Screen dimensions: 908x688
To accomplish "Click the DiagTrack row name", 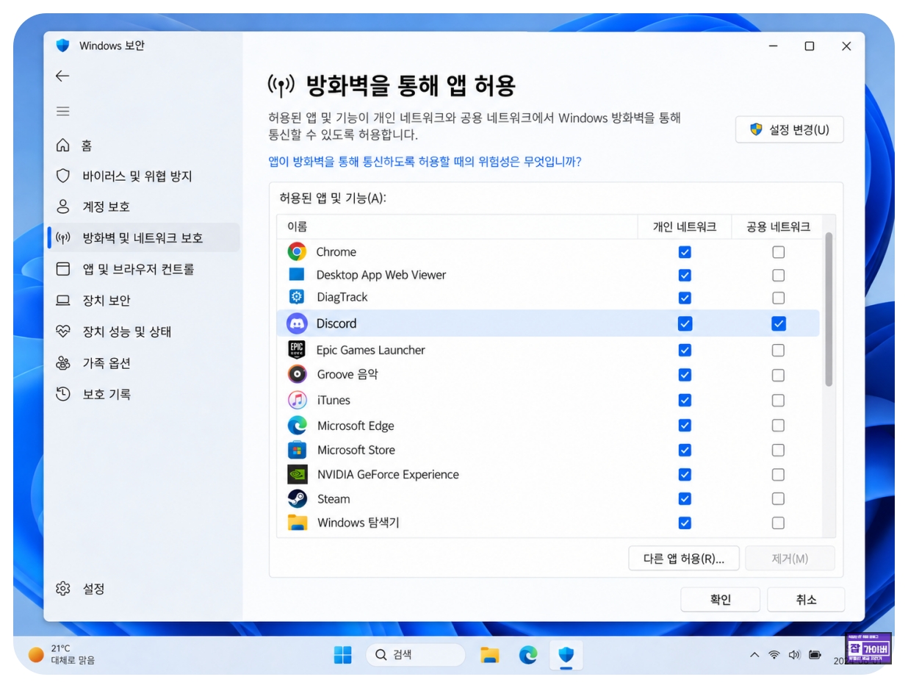I will [x=342, y=297].
